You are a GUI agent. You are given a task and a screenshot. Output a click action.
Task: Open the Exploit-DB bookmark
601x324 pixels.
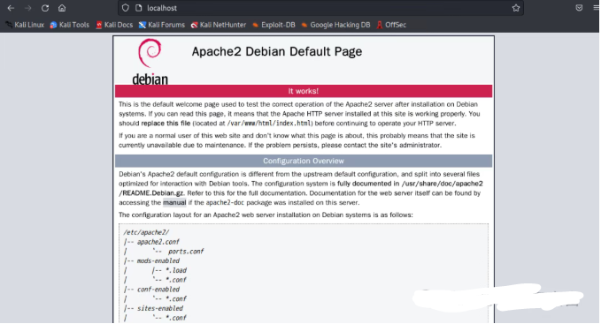click(274, 25)
